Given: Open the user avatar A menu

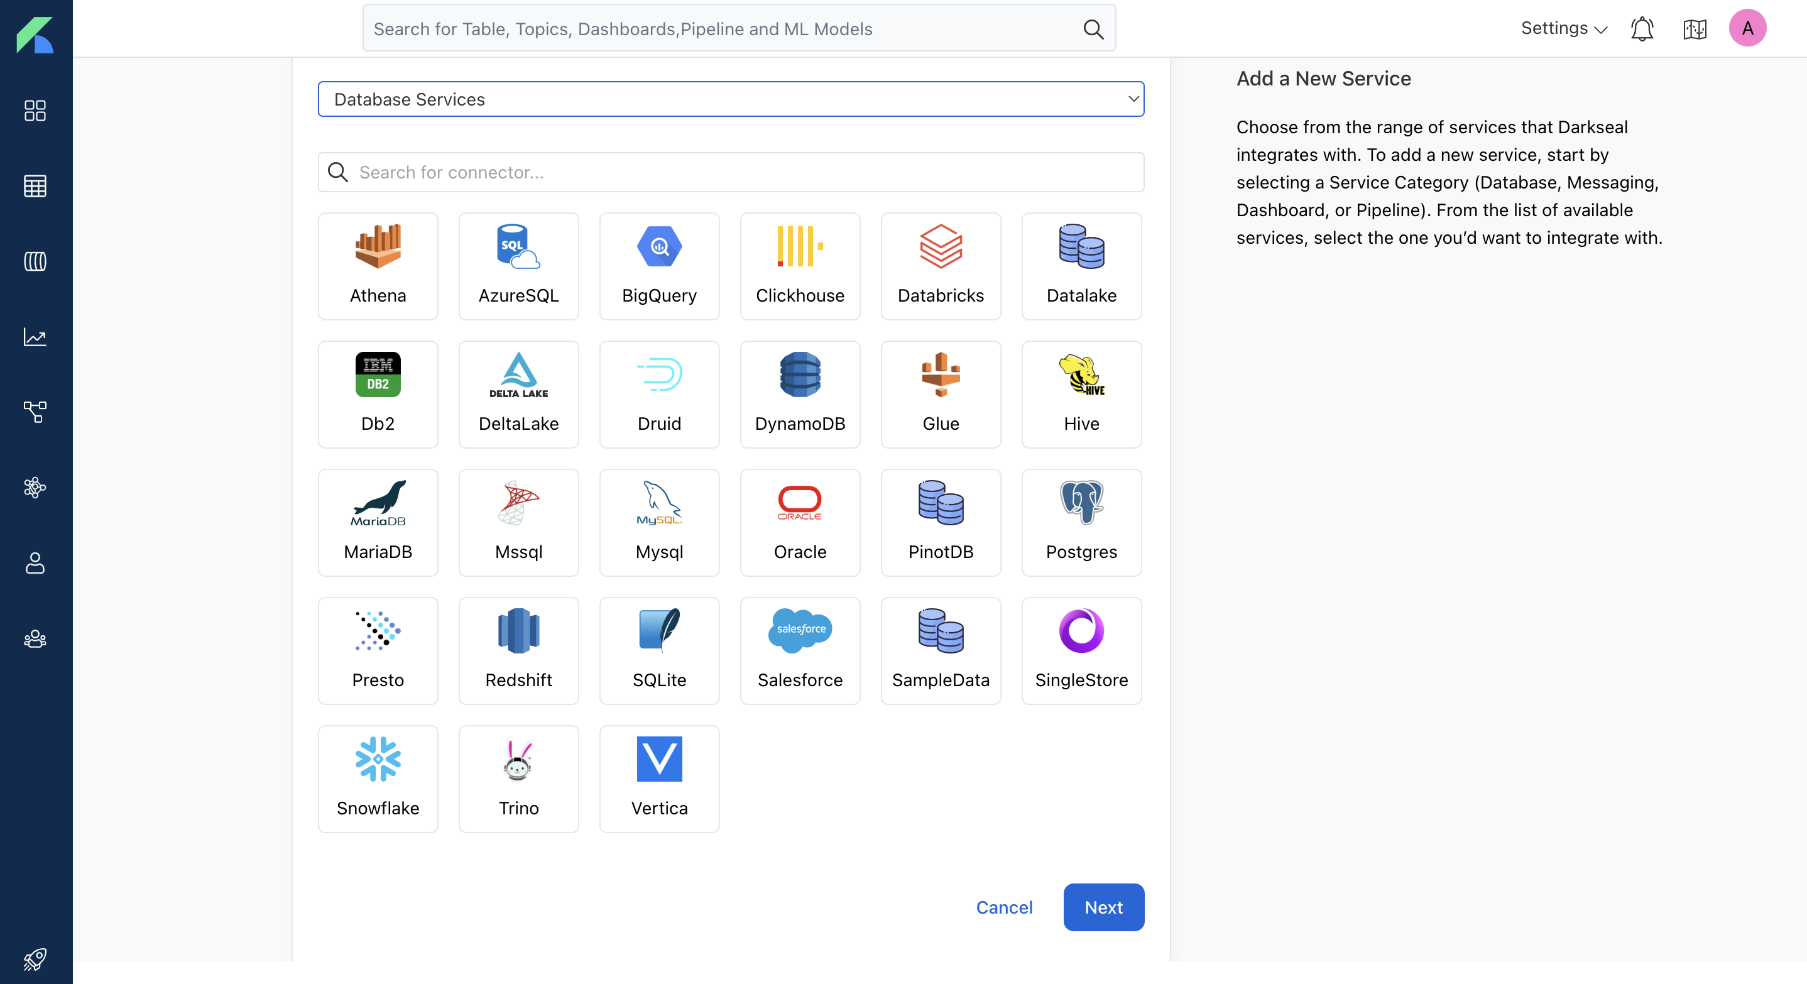Looking at the screenshot, I should pos(1747,29).
